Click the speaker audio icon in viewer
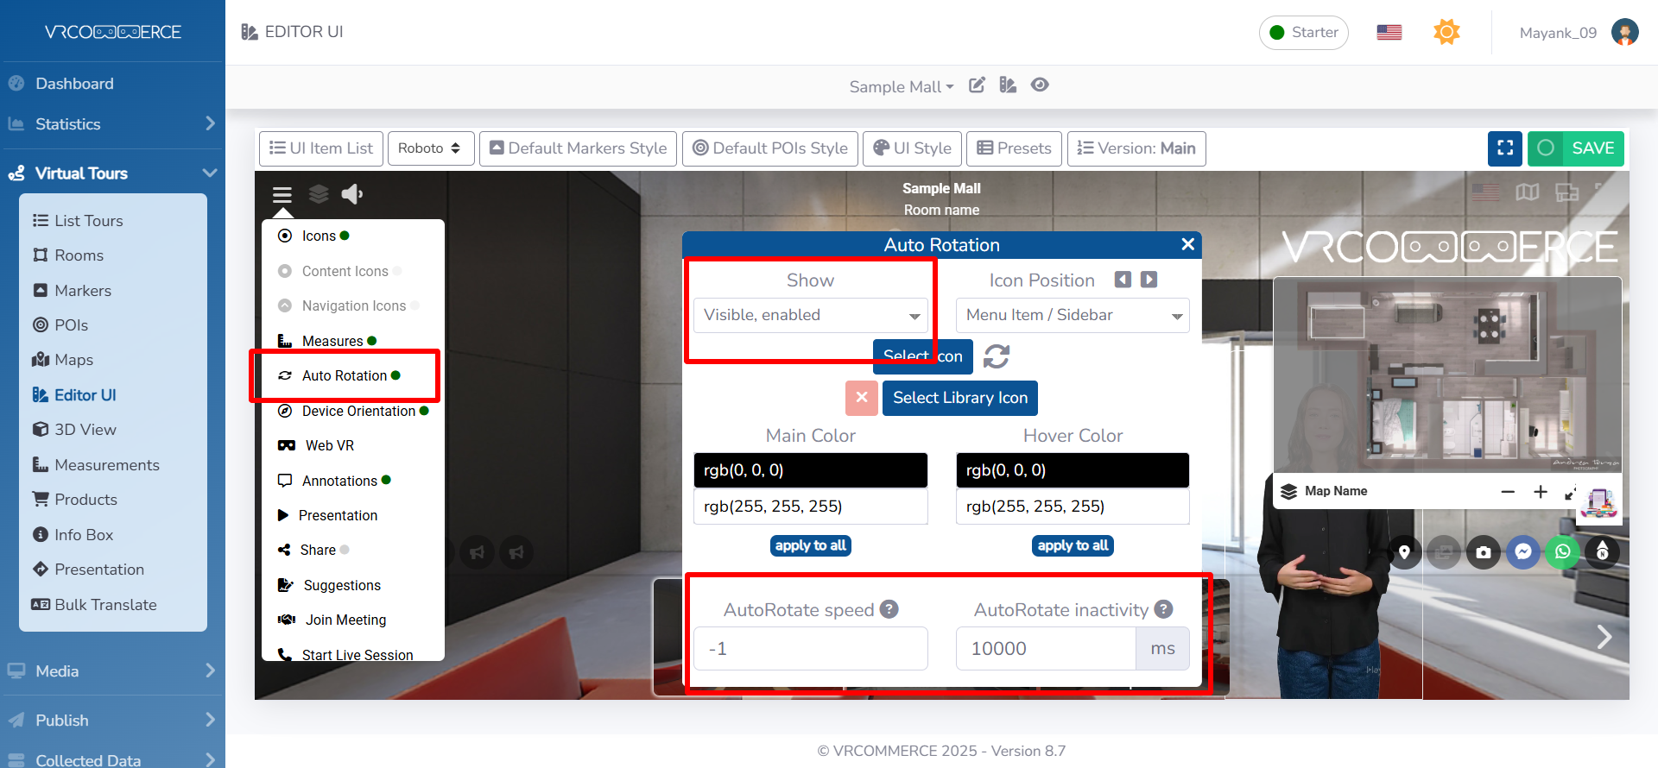Screen dimensions: 1658x768 click(x=351, y=194)
